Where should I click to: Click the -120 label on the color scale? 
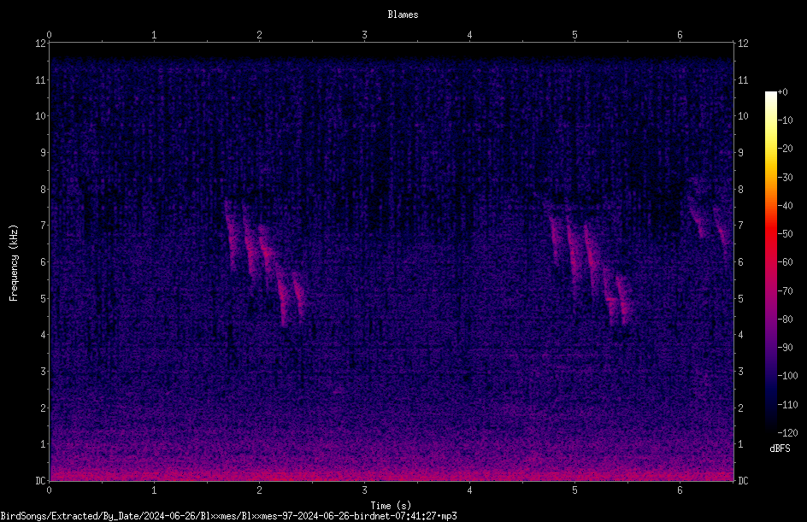coord(787,432)
